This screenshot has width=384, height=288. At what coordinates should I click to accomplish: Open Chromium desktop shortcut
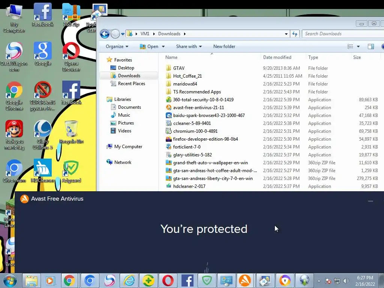14,171
